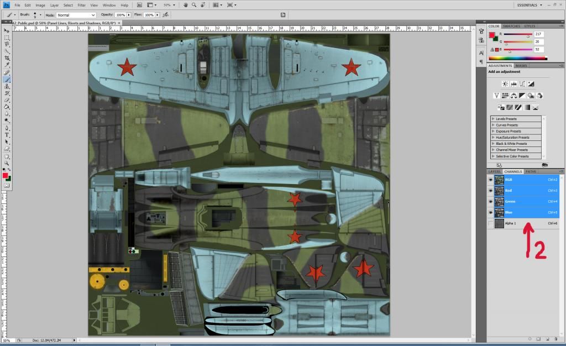Open the Filter menu
The width and height of the screenshot is (566, 346).
pos(81,5)
